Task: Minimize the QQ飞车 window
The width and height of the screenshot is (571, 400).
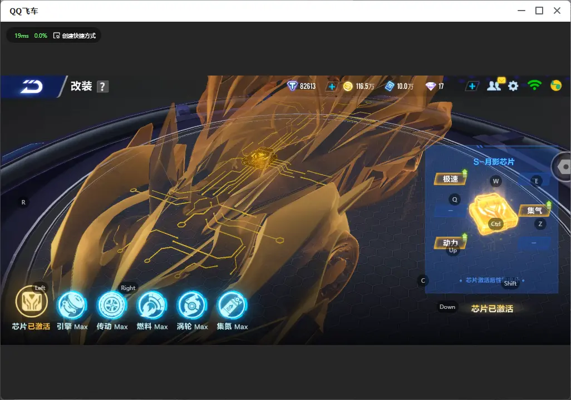Action: tap(521, 11)
